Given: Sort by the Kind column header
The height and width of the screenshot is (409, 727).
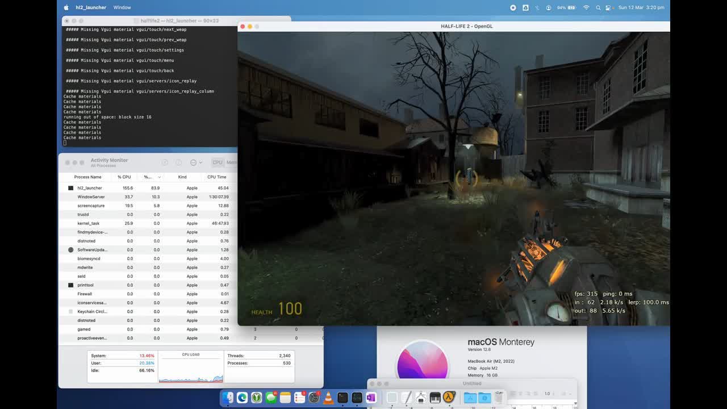Looking at the screenshot, I should tap(182, 177).
